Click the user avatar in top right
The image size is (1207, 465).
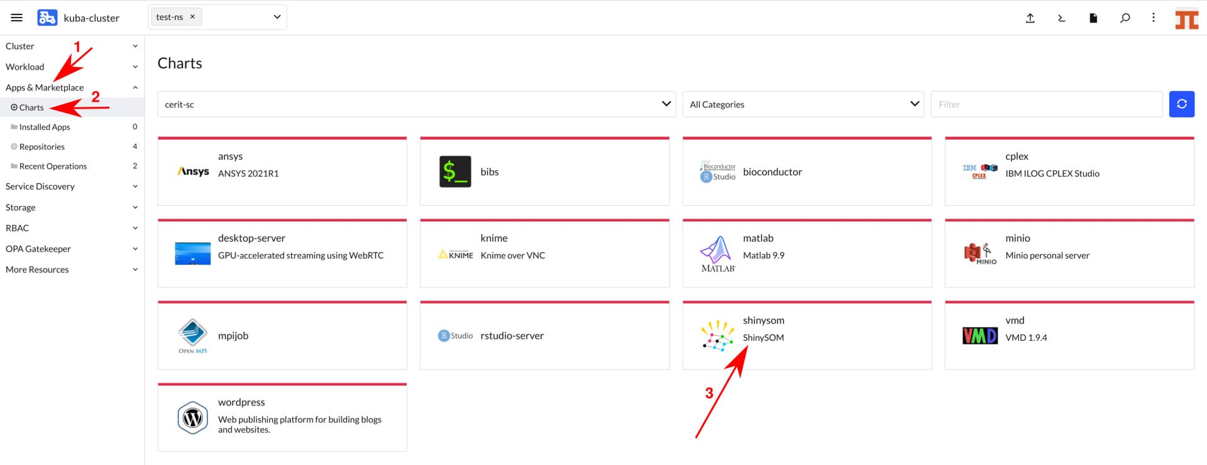(x=1186, y=19)
